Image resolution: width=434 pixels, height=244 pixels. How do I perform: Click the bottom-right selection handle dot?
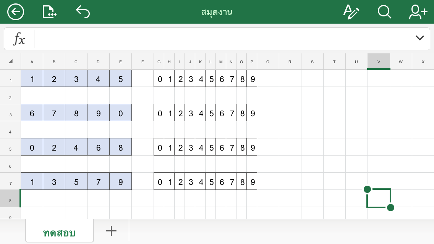click(x=390, y=207)
